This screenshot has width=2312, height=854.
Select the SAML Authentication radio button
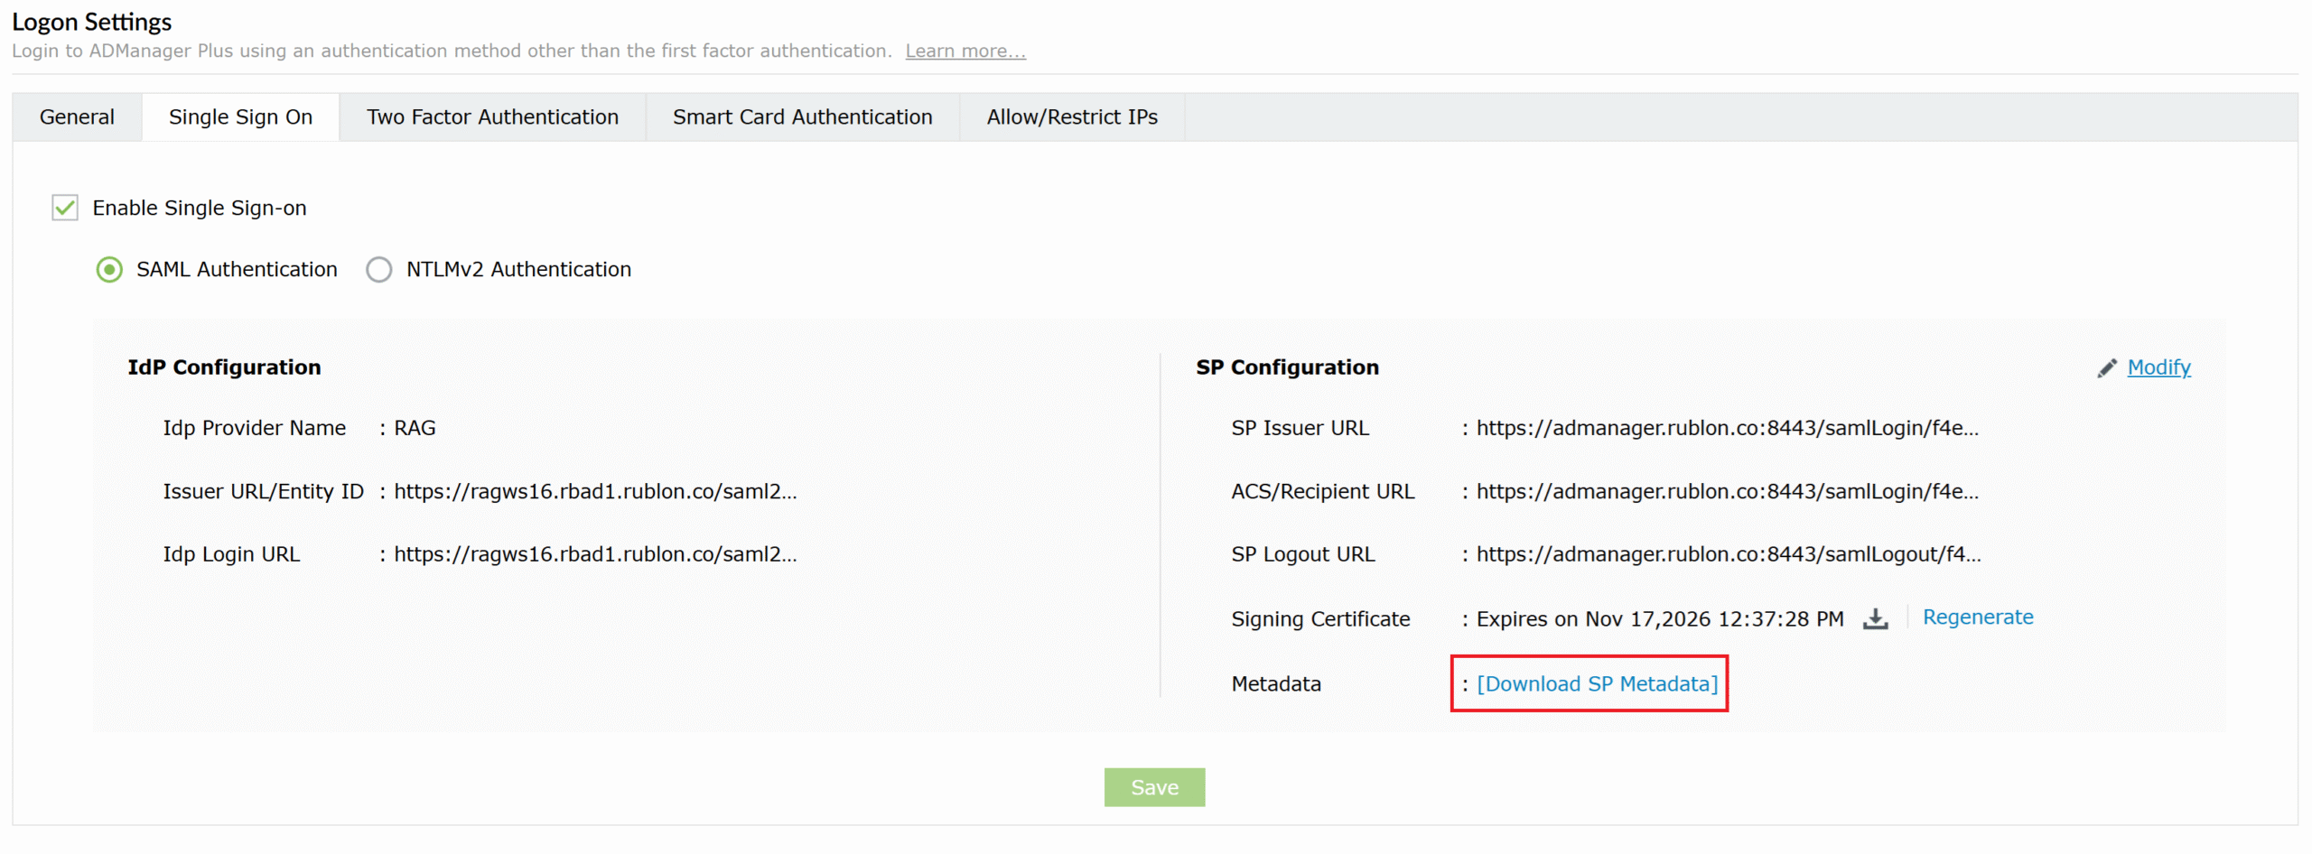click(109, 270)
